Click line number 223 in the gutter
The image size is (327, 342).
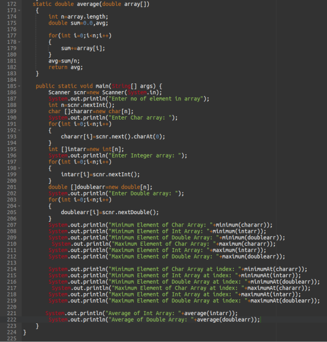click(x=12, y=326)
